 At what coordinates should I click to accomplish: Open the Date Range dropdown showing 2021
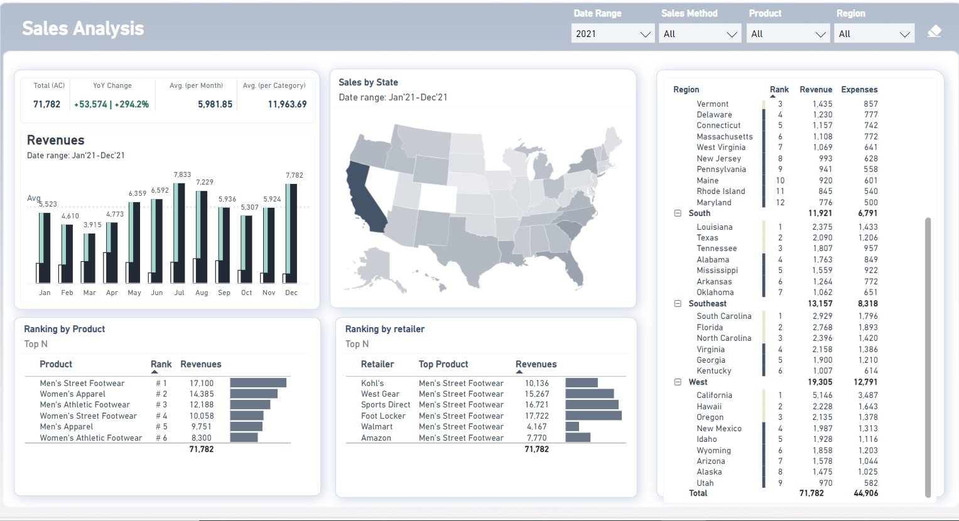click(x=612, y=34)
